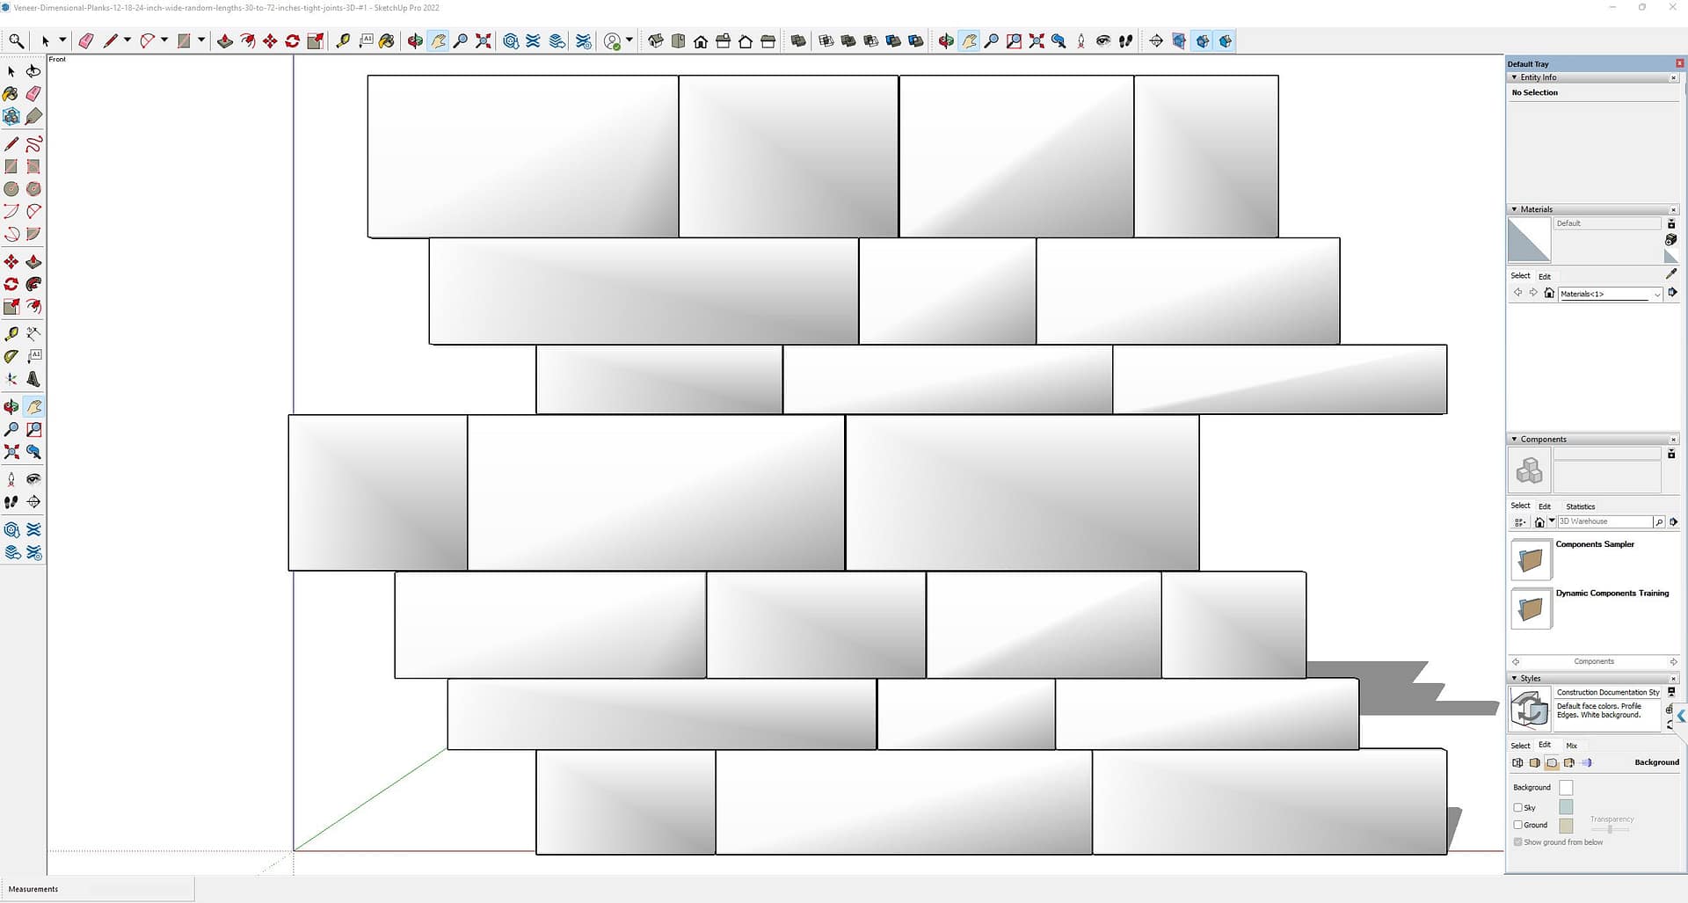Activate the Orbit tool in top toolbar
Image resolution: width=1688 pixels, height=903 pixels.
[415, 41]
